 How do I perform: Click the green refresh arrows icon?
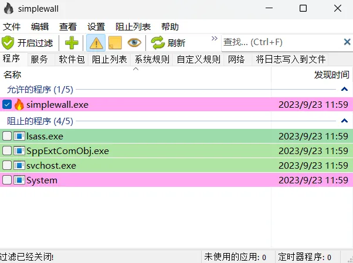click(x=158, y=43)
